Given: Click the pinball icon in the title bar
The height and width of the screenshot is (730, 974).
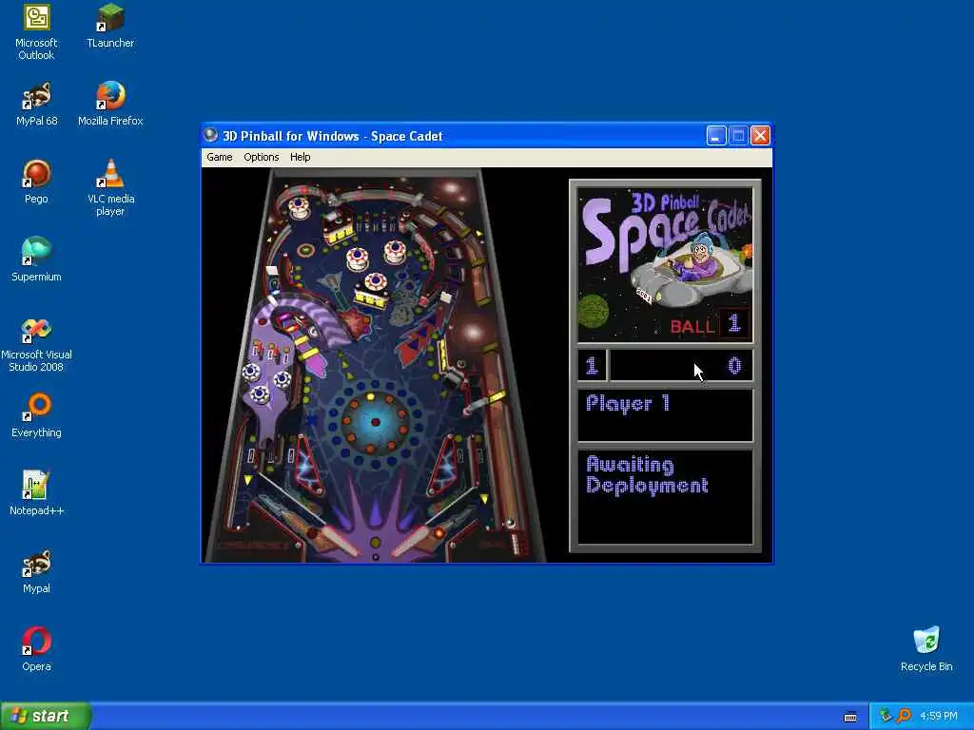Looking at the screenshot, I should tap(211, 135).
